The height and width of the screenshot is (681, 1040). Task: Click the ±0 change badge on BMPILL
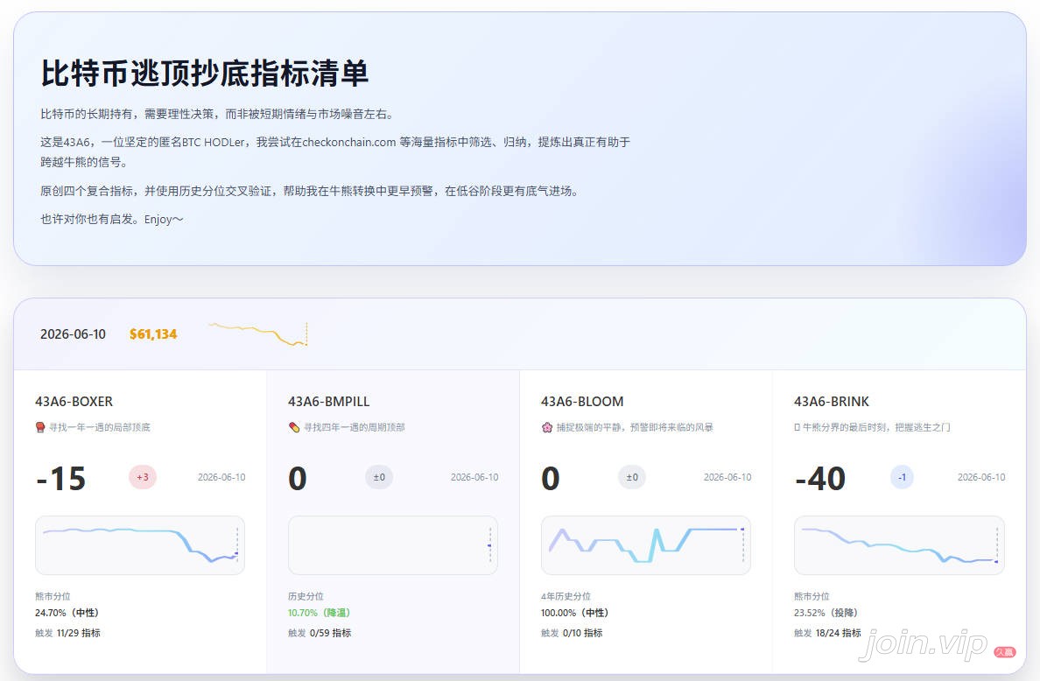click(379, 477)
